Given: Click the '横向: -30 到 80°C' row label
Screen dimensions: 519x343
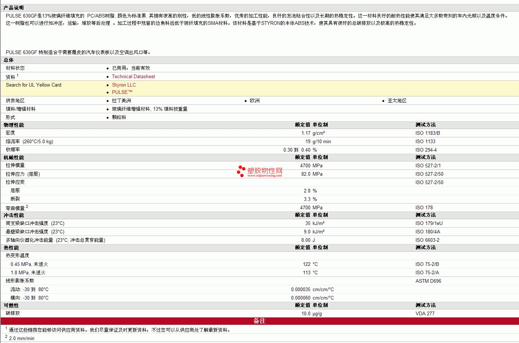Looking at the screenshot, I should pos(30,298).
